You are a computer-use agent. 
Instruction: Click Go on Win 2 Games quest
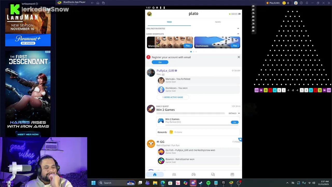[x=234, y=122]
